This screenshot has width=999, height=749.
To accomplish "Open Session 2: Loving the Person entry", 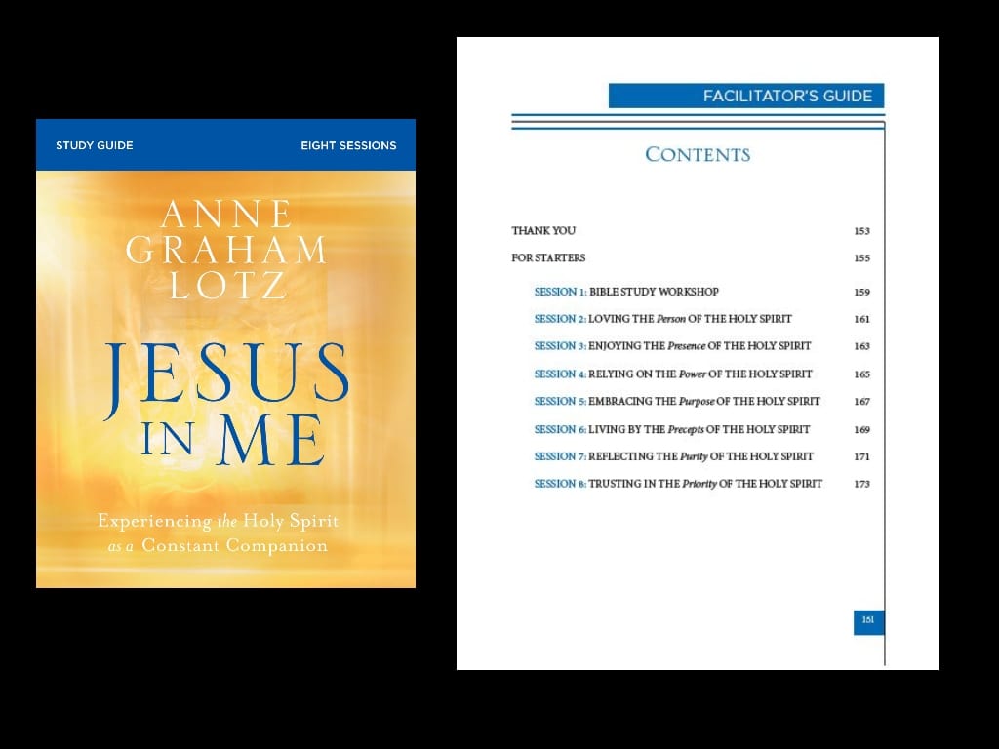I will (x=663, y=319).
